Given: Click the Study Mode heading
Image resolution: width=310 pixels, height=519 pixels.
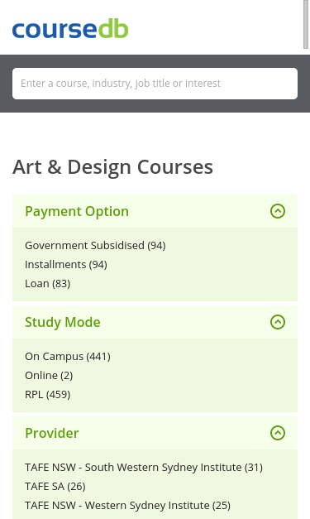Looking at the screenshot, I should coord(63,322).
